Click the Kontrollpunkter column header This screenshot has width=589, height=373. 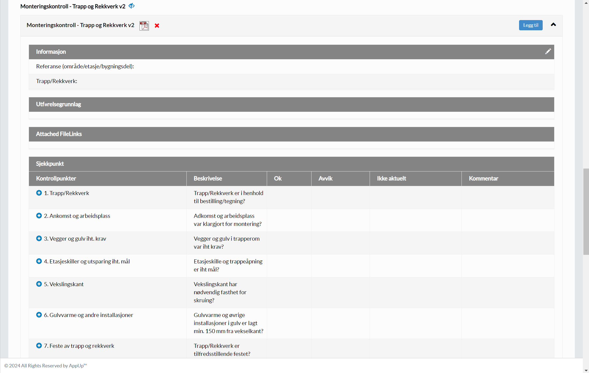click(108, 179)
